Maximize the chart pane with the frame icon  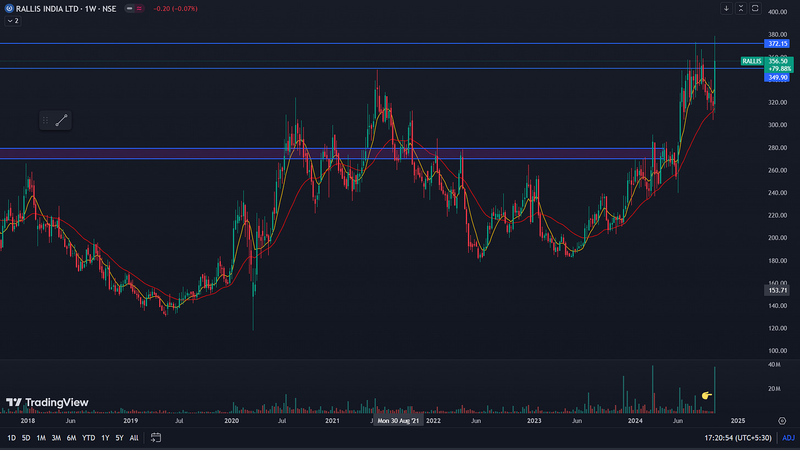click(x=755, y=8)
